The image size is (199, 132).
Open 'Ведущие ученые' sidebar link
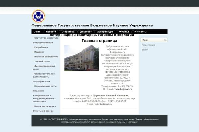pyautogui.click(x=43, y=43)
